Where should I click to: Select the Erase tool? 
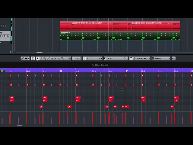[45, 58]
